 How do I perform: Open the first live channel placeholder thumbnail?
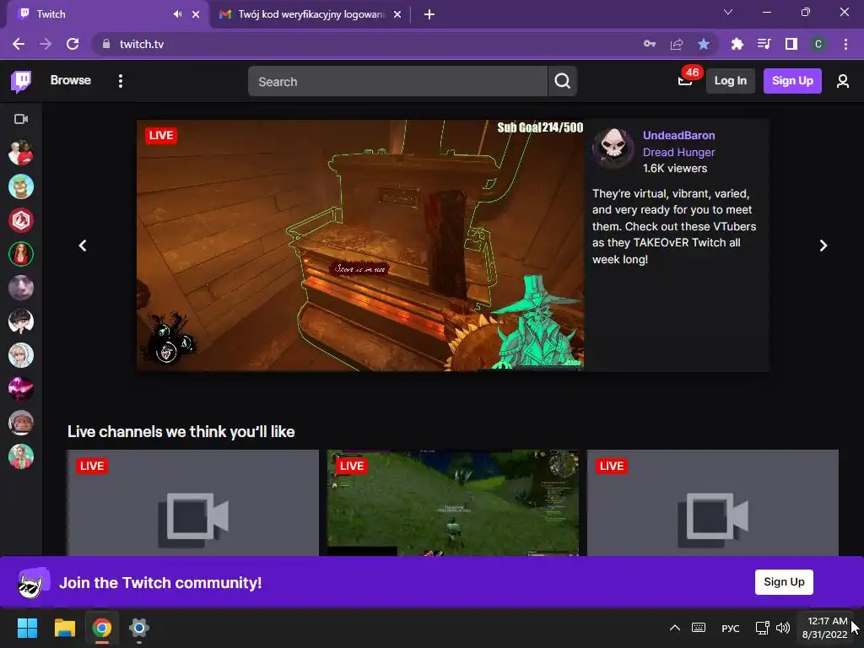tap(193, 503)
